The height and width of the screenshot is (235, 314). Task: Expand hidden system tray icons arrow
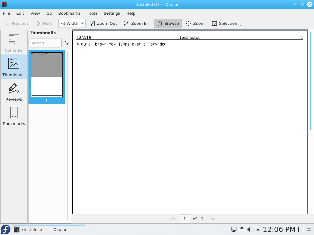pyautogui.click(x=258, y=229)
